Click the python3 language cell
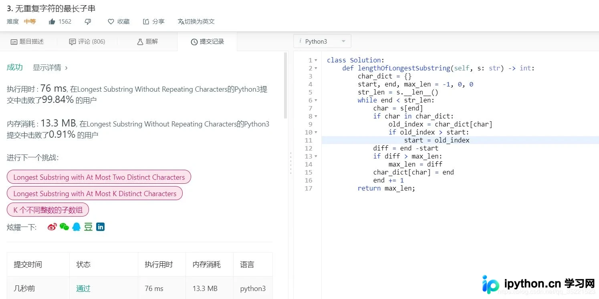599x299 pixels. click(253, 289)
